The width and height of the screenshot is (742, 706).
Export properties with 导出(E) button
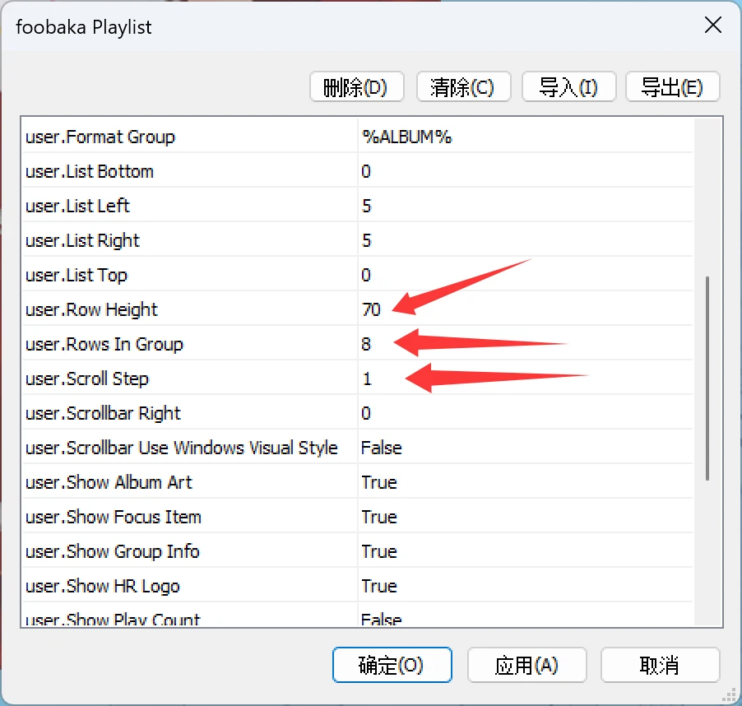coord(672,87)
